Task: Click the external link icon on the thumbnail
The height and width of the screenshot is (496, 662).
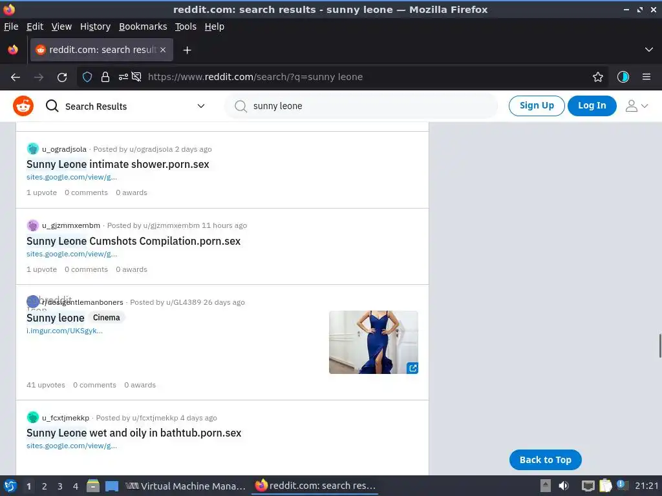Action: (x=412, y=368)
